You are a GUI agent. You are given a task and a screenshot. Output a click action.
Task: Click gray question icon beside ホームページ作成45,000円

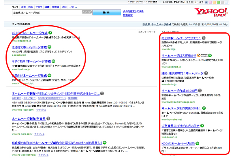[202, 90]
